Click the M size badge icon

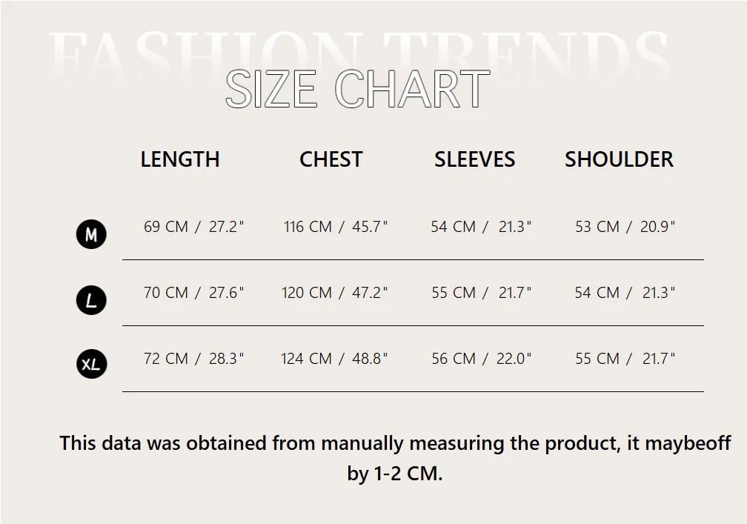pyautogui.click(x=91, y=235)
